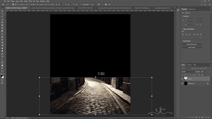
Task: Select the Gradient tool
Action: [x=2, y=45]
